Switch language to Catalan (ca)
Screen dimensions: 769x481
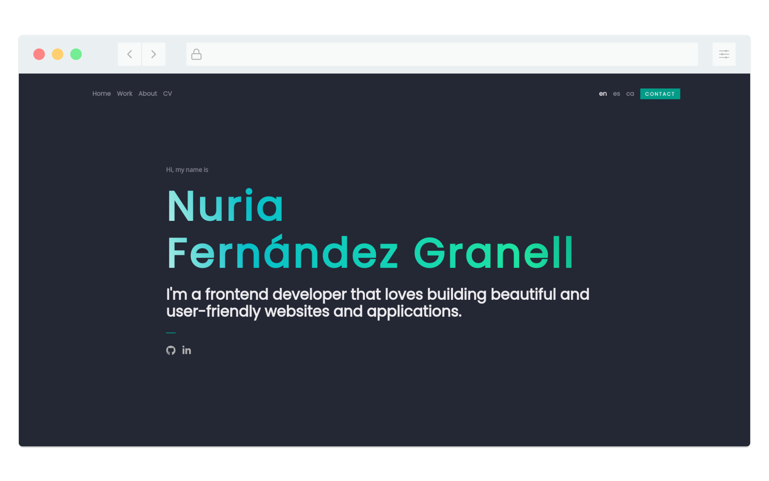(630, 93)
